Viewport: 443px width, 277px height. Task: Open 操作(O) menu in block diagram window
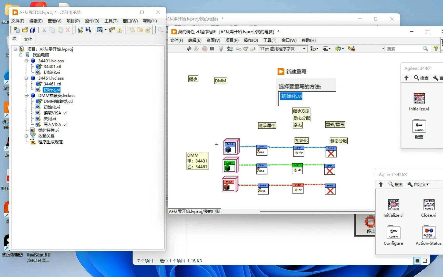(x=251, y=41)
